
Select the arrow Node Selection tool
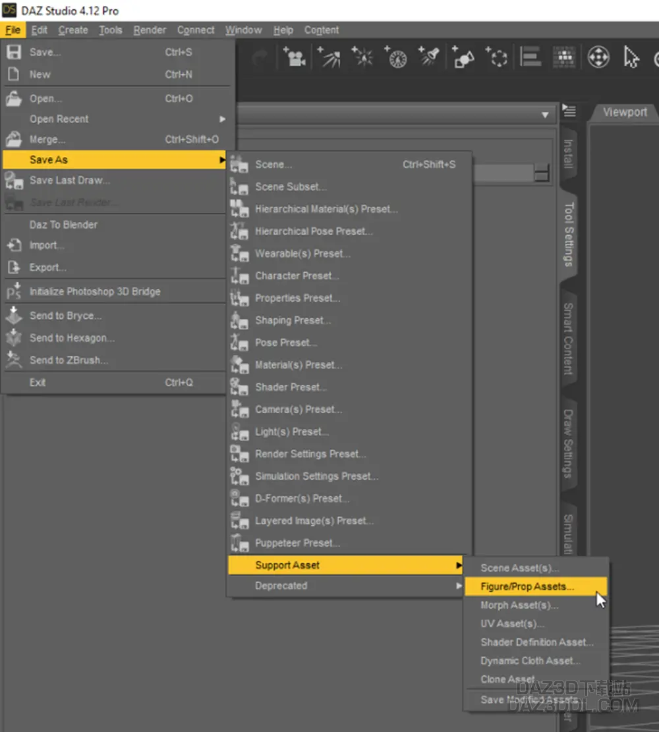pyautogui.click(x=631, y=57)
